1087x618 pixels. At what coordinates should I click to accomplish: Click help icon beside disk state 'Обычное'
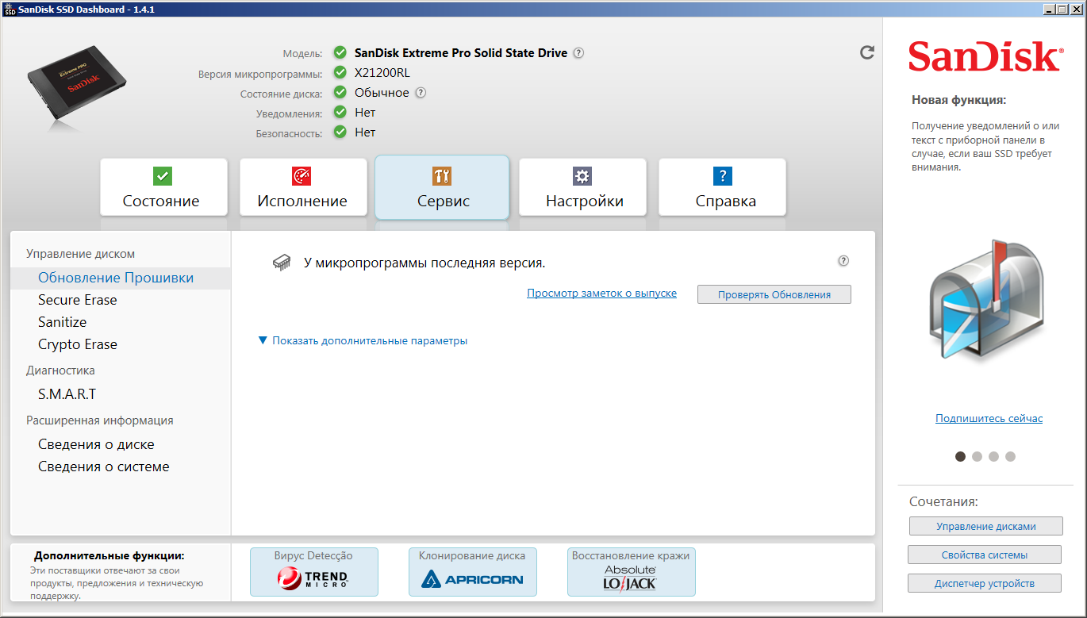[x=421, y=93]
